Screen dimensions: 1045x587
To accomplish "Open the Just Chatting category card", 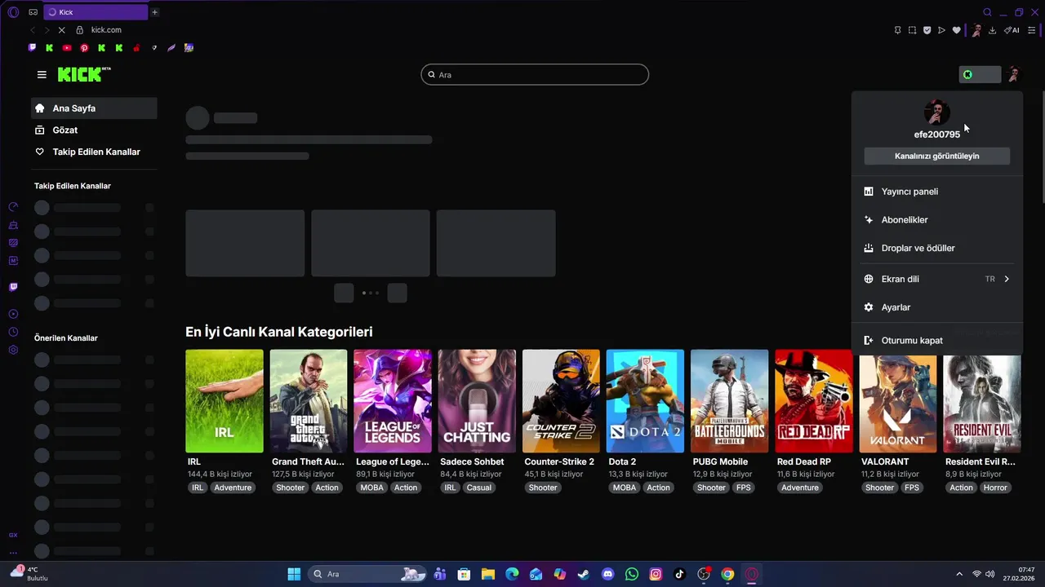I will pos(477,401).
